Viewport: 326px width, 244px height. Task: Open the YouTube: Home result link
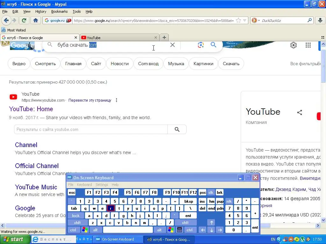pos(31,109)
